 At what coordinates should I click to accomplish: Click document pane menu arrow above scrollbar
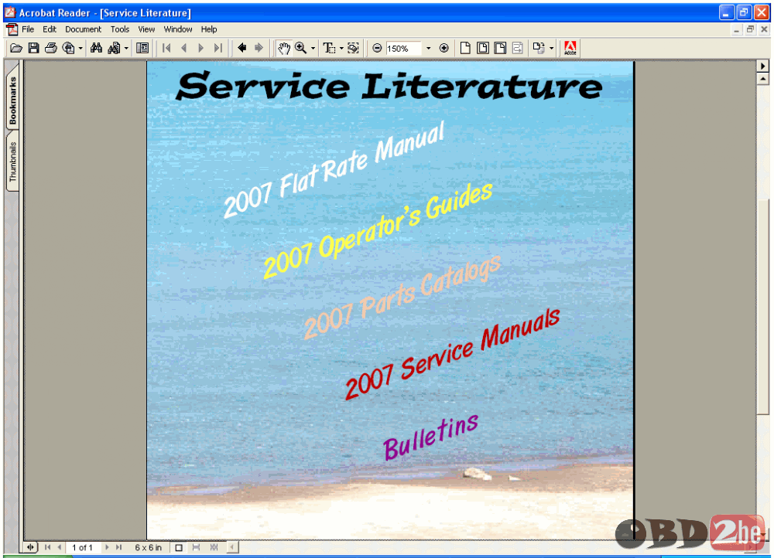[762, 66]
